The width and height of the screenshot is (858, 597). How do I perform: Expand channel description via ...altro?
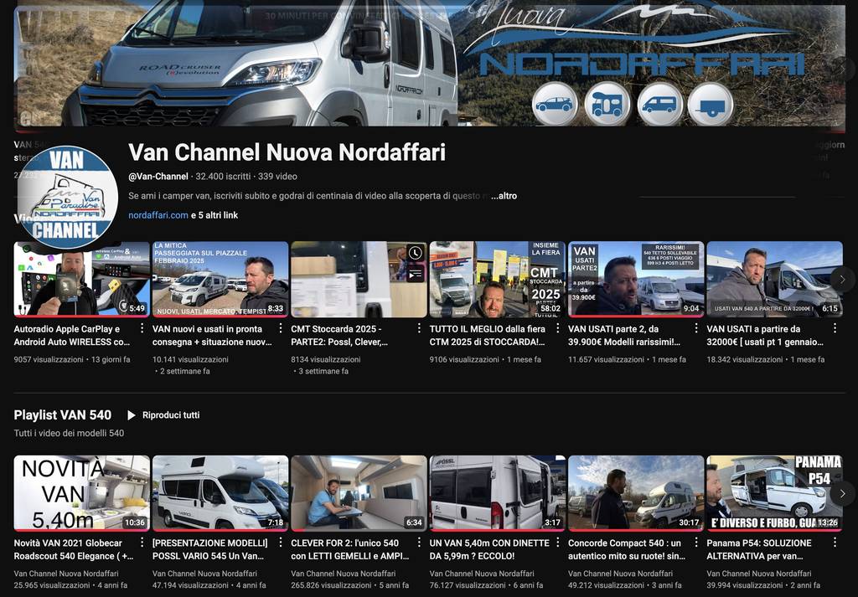coord(504,196)
